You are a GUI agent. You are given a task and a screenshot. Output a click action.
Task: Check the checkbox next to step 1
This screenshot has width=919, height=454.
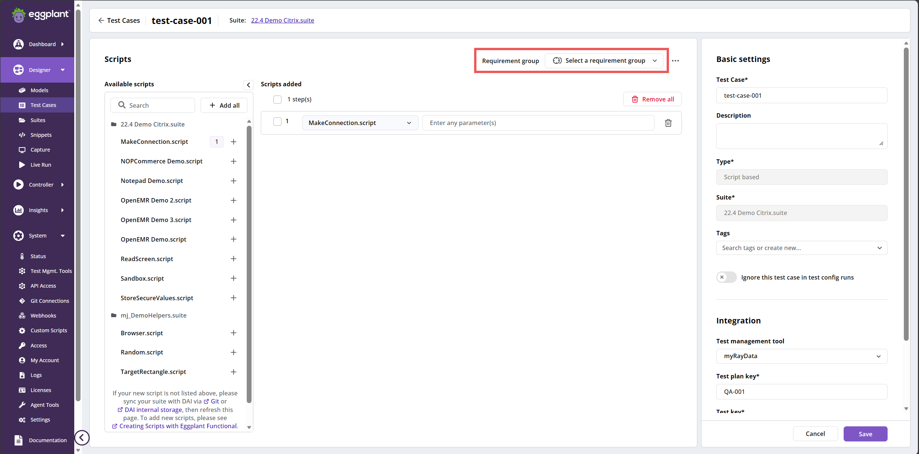click(277, 121)
